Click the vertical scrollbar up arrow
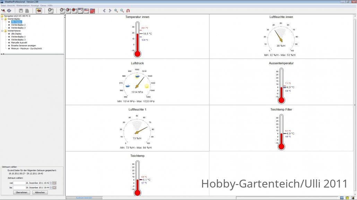 [x=355, y=16]
